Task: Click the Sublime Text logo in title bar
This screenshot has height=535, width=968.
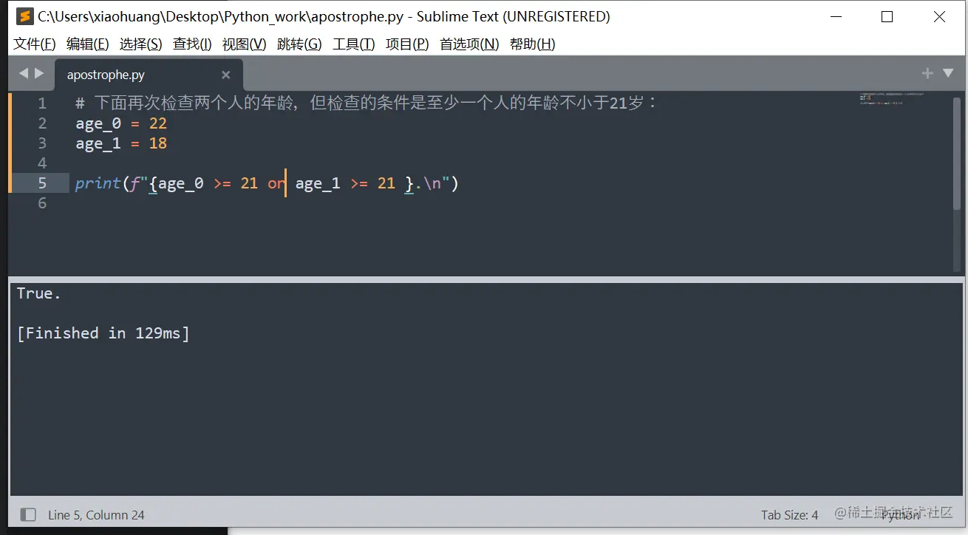Action: pyautogui.click(x=25, y=16)
